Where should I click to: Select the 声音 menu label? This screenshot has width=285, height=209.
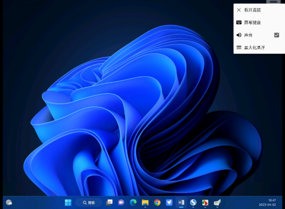pos(248,35)
